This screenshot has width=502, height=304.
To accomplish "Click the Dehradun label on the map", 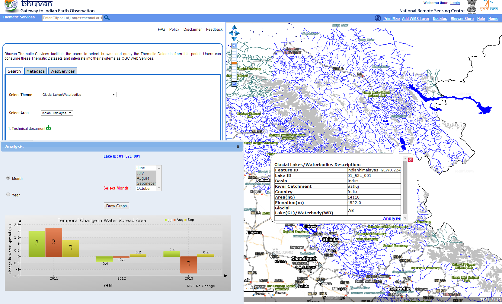I will coord(400,289).
